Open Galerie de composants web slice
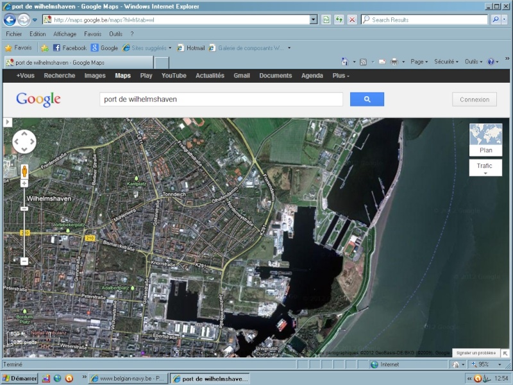Screen dimensions: 513x385 coord(249,47)
